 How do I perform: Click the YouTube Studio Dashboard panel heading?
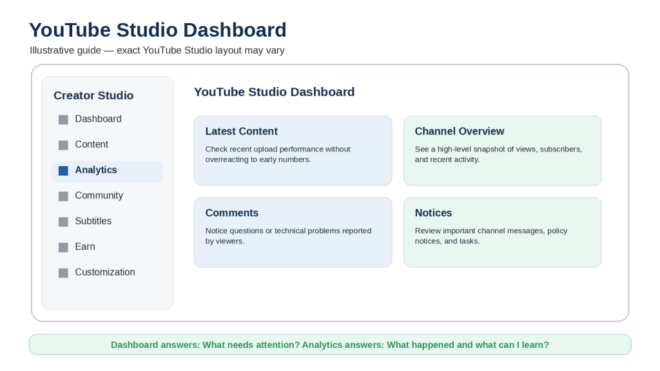pos(274,92)
